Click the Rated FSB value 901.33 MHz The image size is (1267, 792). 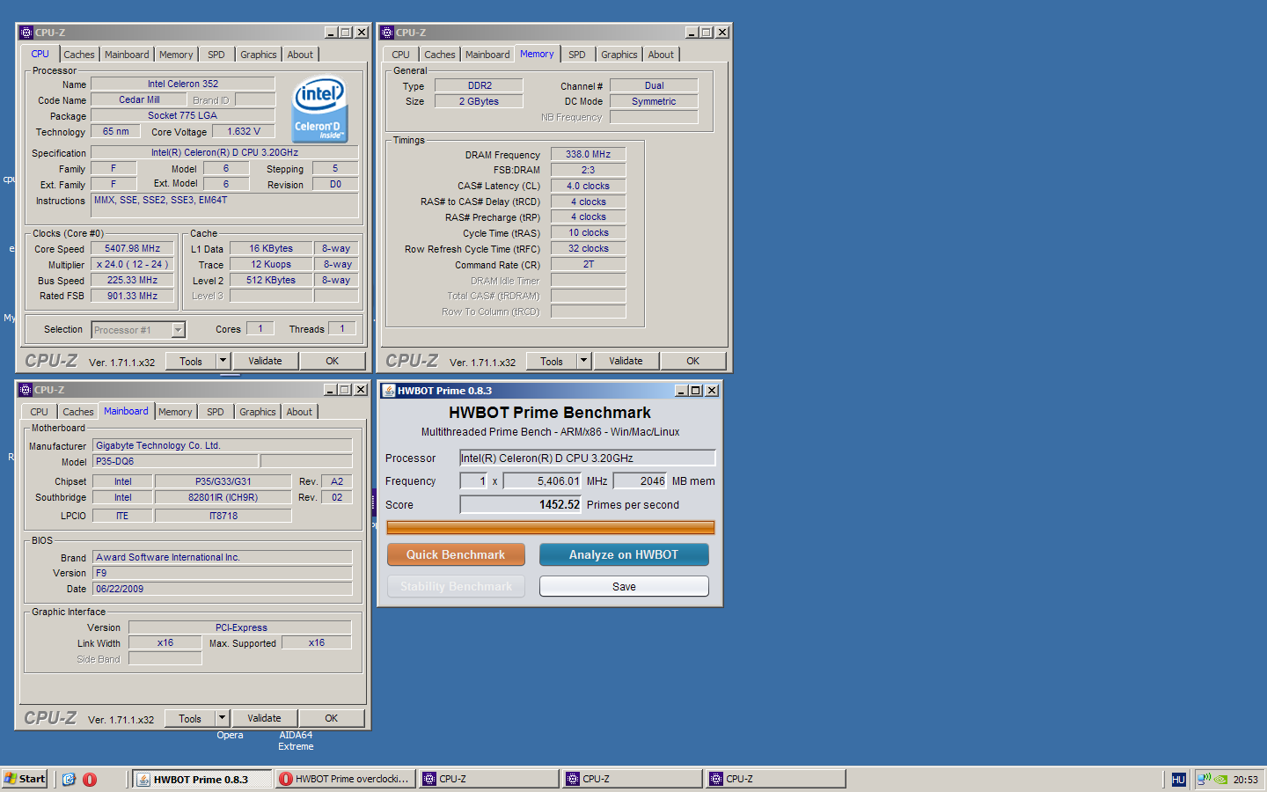click(x=132, y=296)
